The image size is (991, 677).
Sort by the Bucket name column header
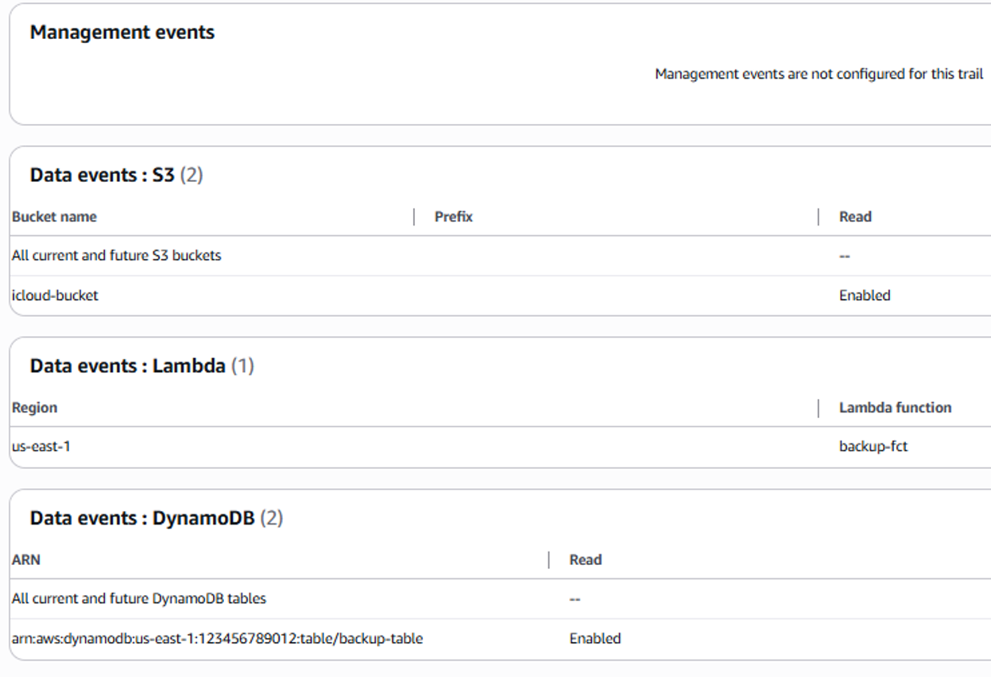point(54,217)
